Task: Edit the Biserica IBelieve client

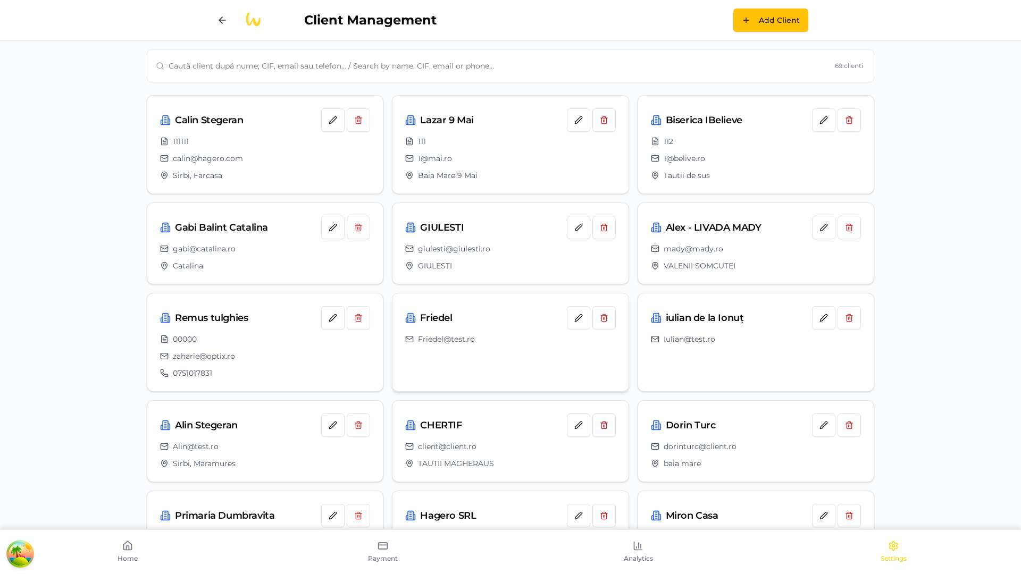Action: pyautogui.click(x=824, y=120)
